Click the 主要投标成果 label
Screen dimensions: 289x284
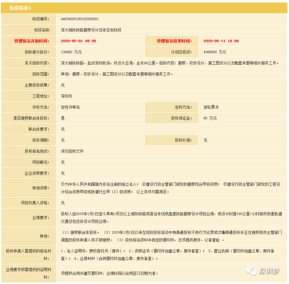pos(37,85)
